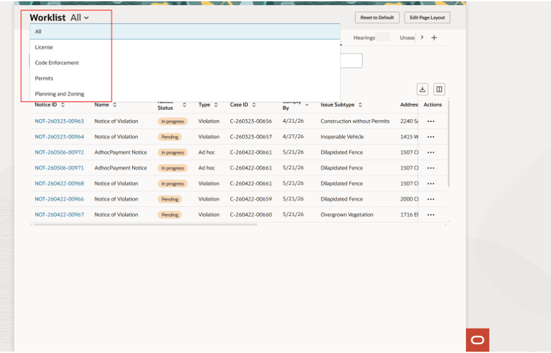
Task: Click Edit Page Layout button
Action: [427, 17]
